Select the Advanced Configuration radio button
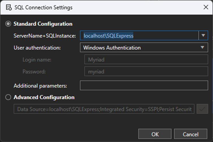Screen dimensions: 213x142 click(x=8, y=97)
